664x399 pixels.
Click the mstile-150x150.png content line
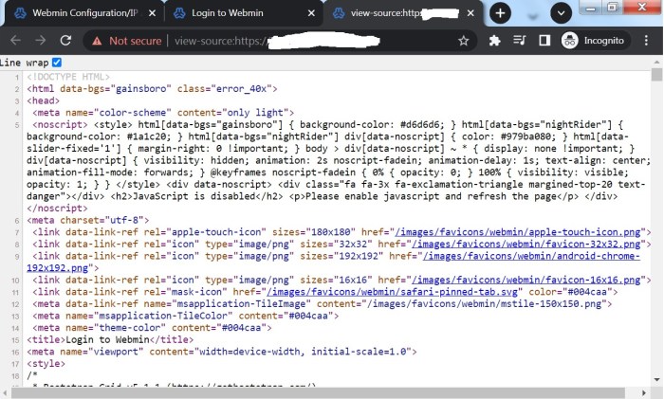(322, 304)
